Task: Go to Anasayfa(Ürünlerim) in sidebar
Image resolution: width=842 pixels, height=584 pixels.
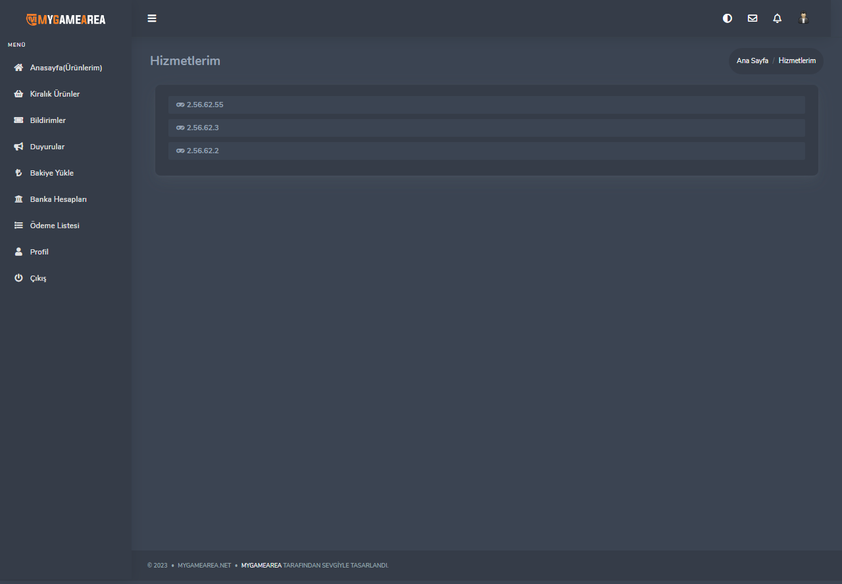Action: [x=66, y=68]
